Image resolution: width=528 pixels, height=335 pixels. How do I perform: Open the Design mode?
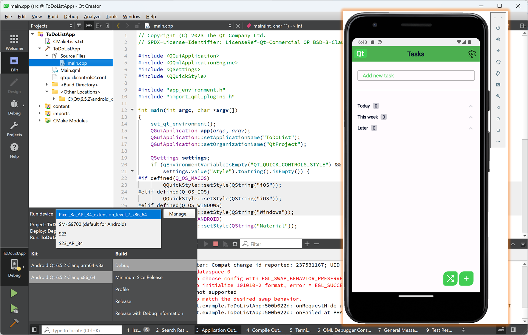pyautogui.click(x=14, y=85)
